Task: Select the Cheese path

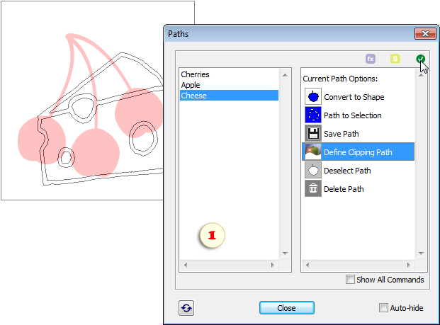Action: click(x=229, y=96)
